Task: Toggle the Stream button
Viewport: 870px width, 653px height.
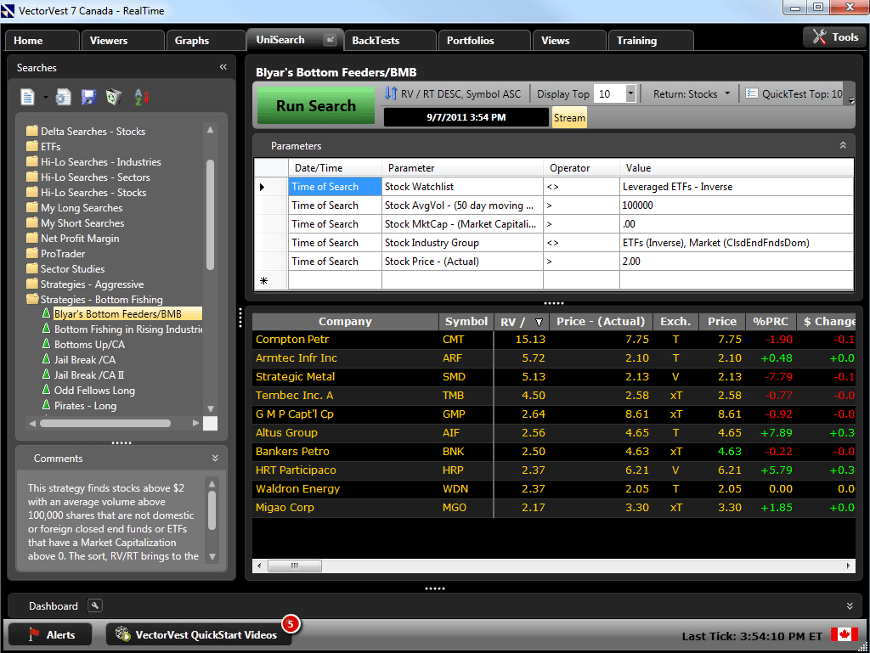Action: tap(569, 118)
